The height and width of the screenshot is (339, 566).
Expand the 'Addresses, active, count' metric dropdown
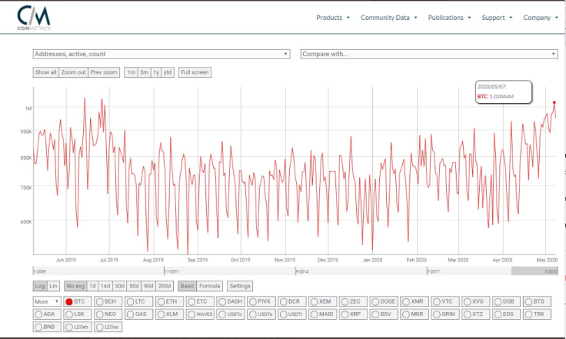161,54
